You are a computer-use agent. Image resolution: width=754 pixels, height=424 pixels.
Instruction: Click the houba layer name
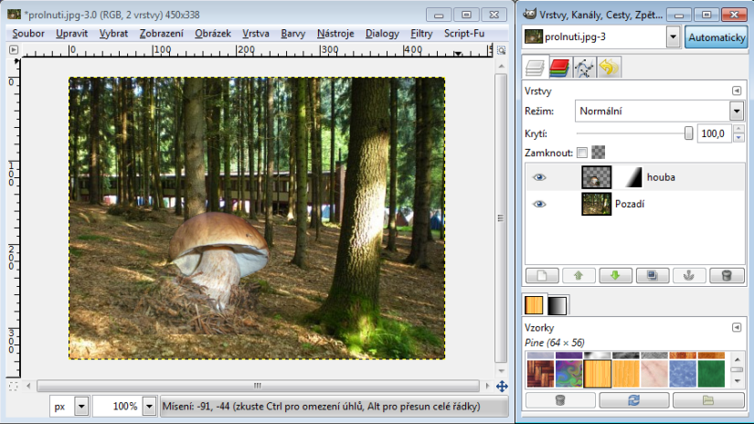tap(661, 177)
